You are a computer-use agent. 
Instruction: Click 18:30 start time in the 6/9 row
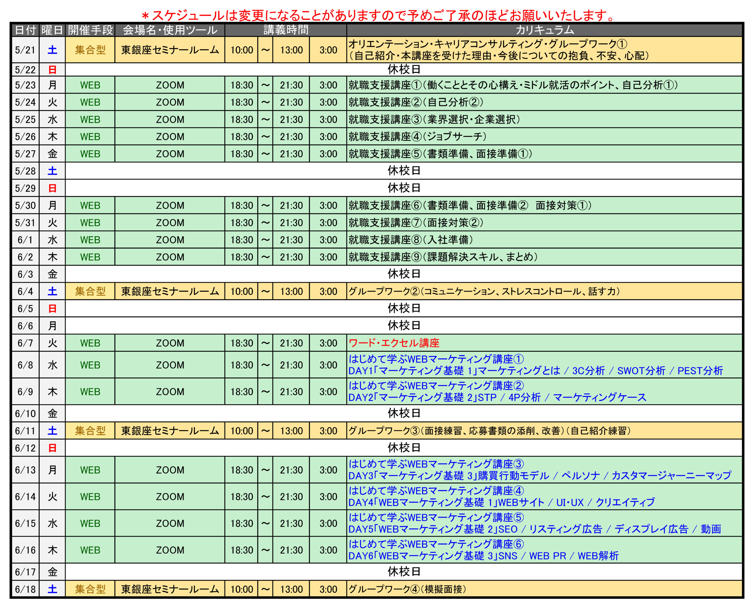coord(242,392)
